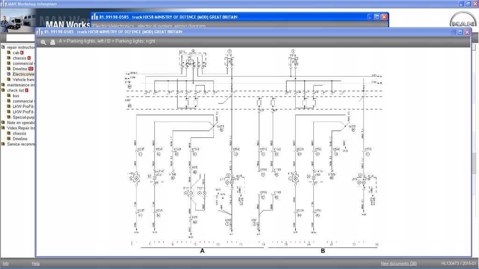Open the cab folder in tree
Viewport: 479px width, 269px height.
pyautogui.click(x=16, y=53)
